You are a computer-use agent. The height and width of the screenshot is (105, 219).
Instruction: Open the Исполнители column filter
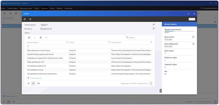coord(151,42)
